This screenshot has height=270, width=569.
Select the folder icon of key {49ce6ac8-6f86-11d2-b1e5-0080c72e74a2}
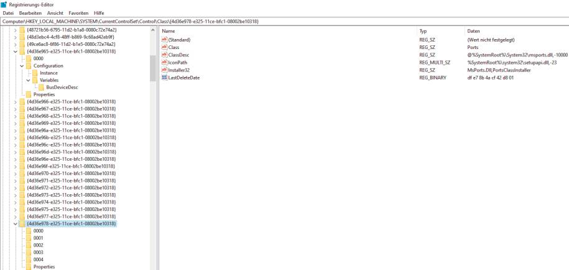(22, 44)
